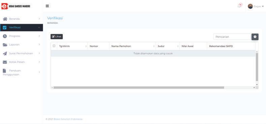Expand the Verifikasi menu chevron
The width and height of the screenshot is (266, 124).
pyautogui.click(x=39, y=27)
